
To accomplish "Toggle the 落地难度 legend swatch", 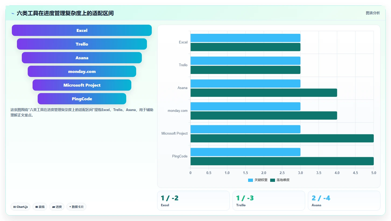I will 273,180.
